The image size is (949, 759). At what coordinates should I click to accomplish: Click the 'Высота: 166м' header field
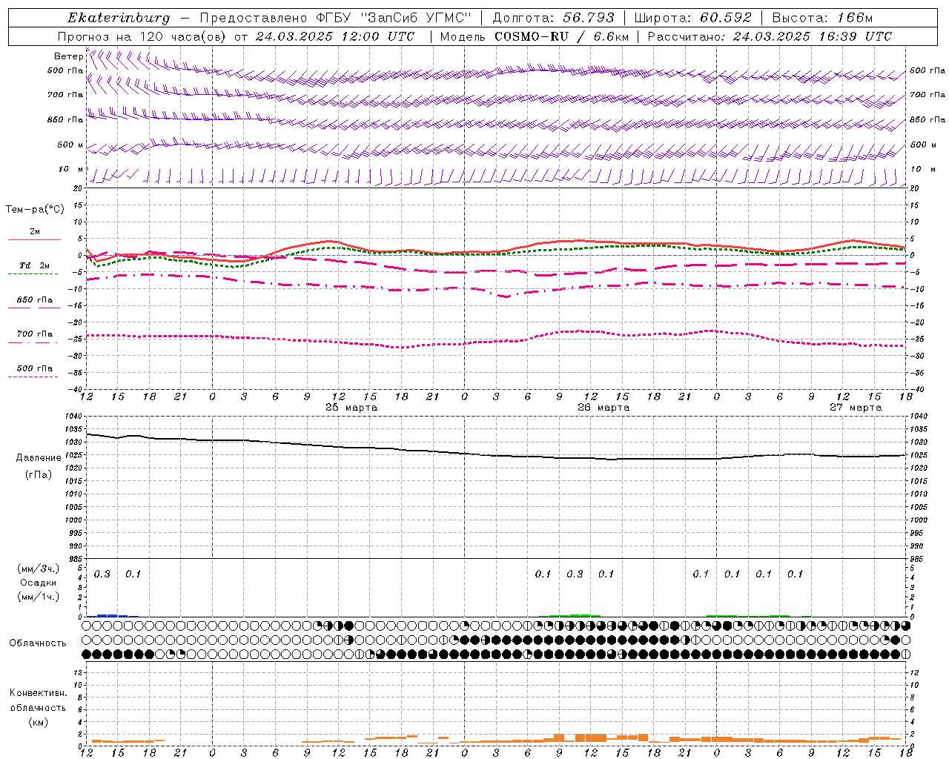tap(822, 18)
